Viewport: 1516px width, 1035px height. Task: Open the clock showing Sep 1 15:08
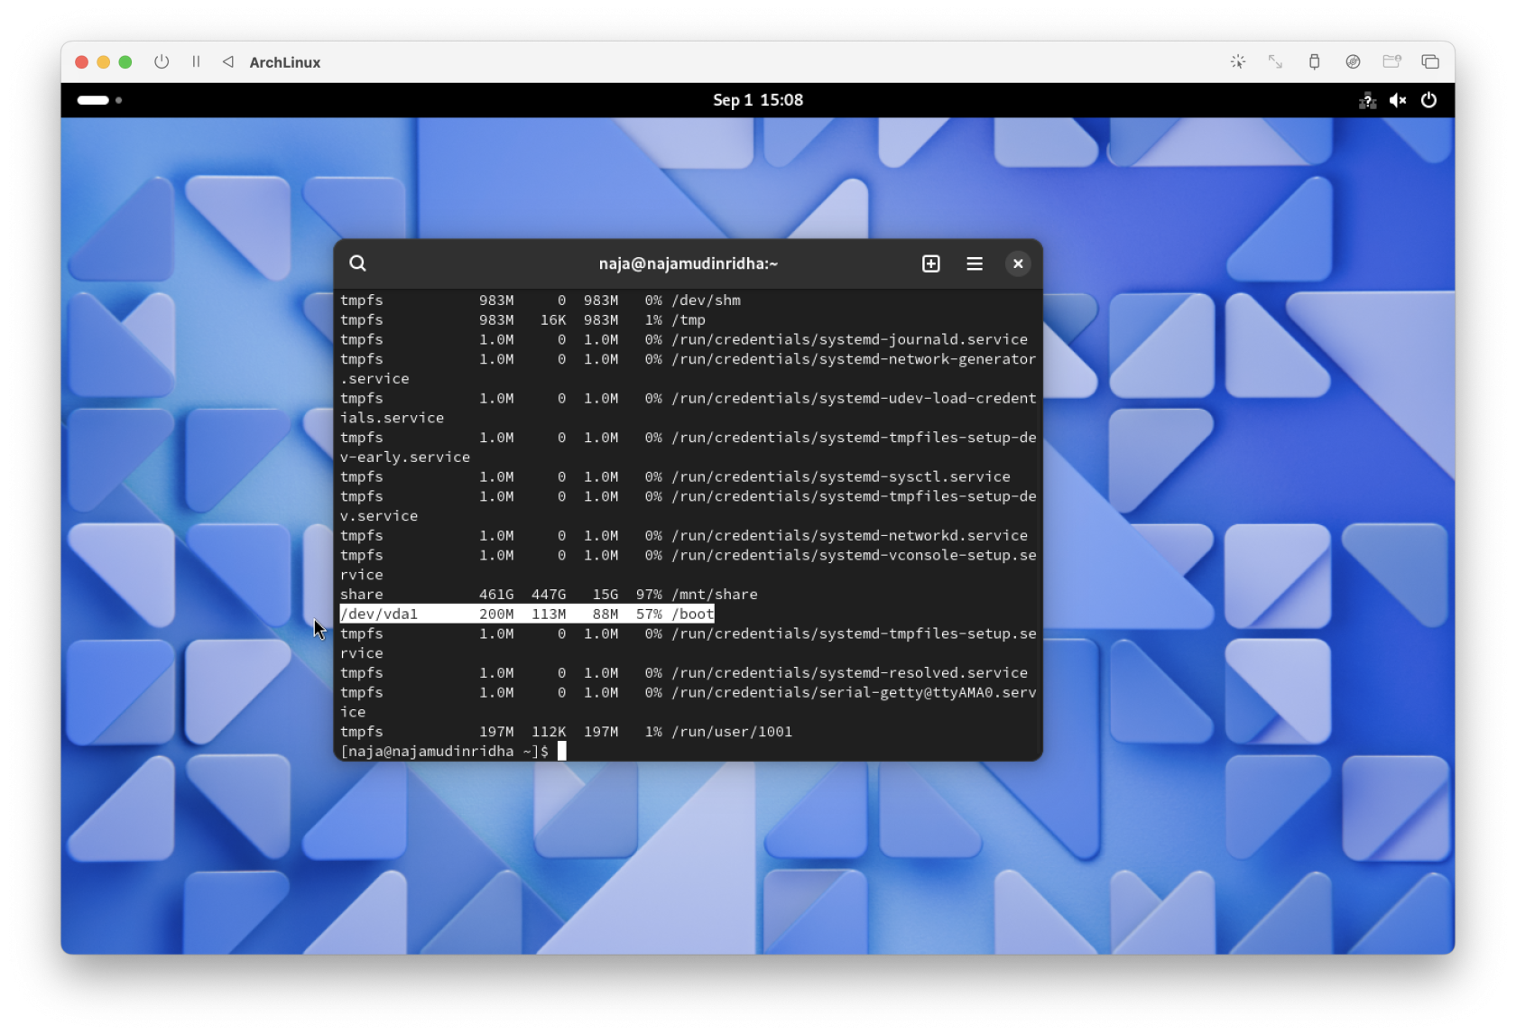pyautogui.click(x=758, y=100)
